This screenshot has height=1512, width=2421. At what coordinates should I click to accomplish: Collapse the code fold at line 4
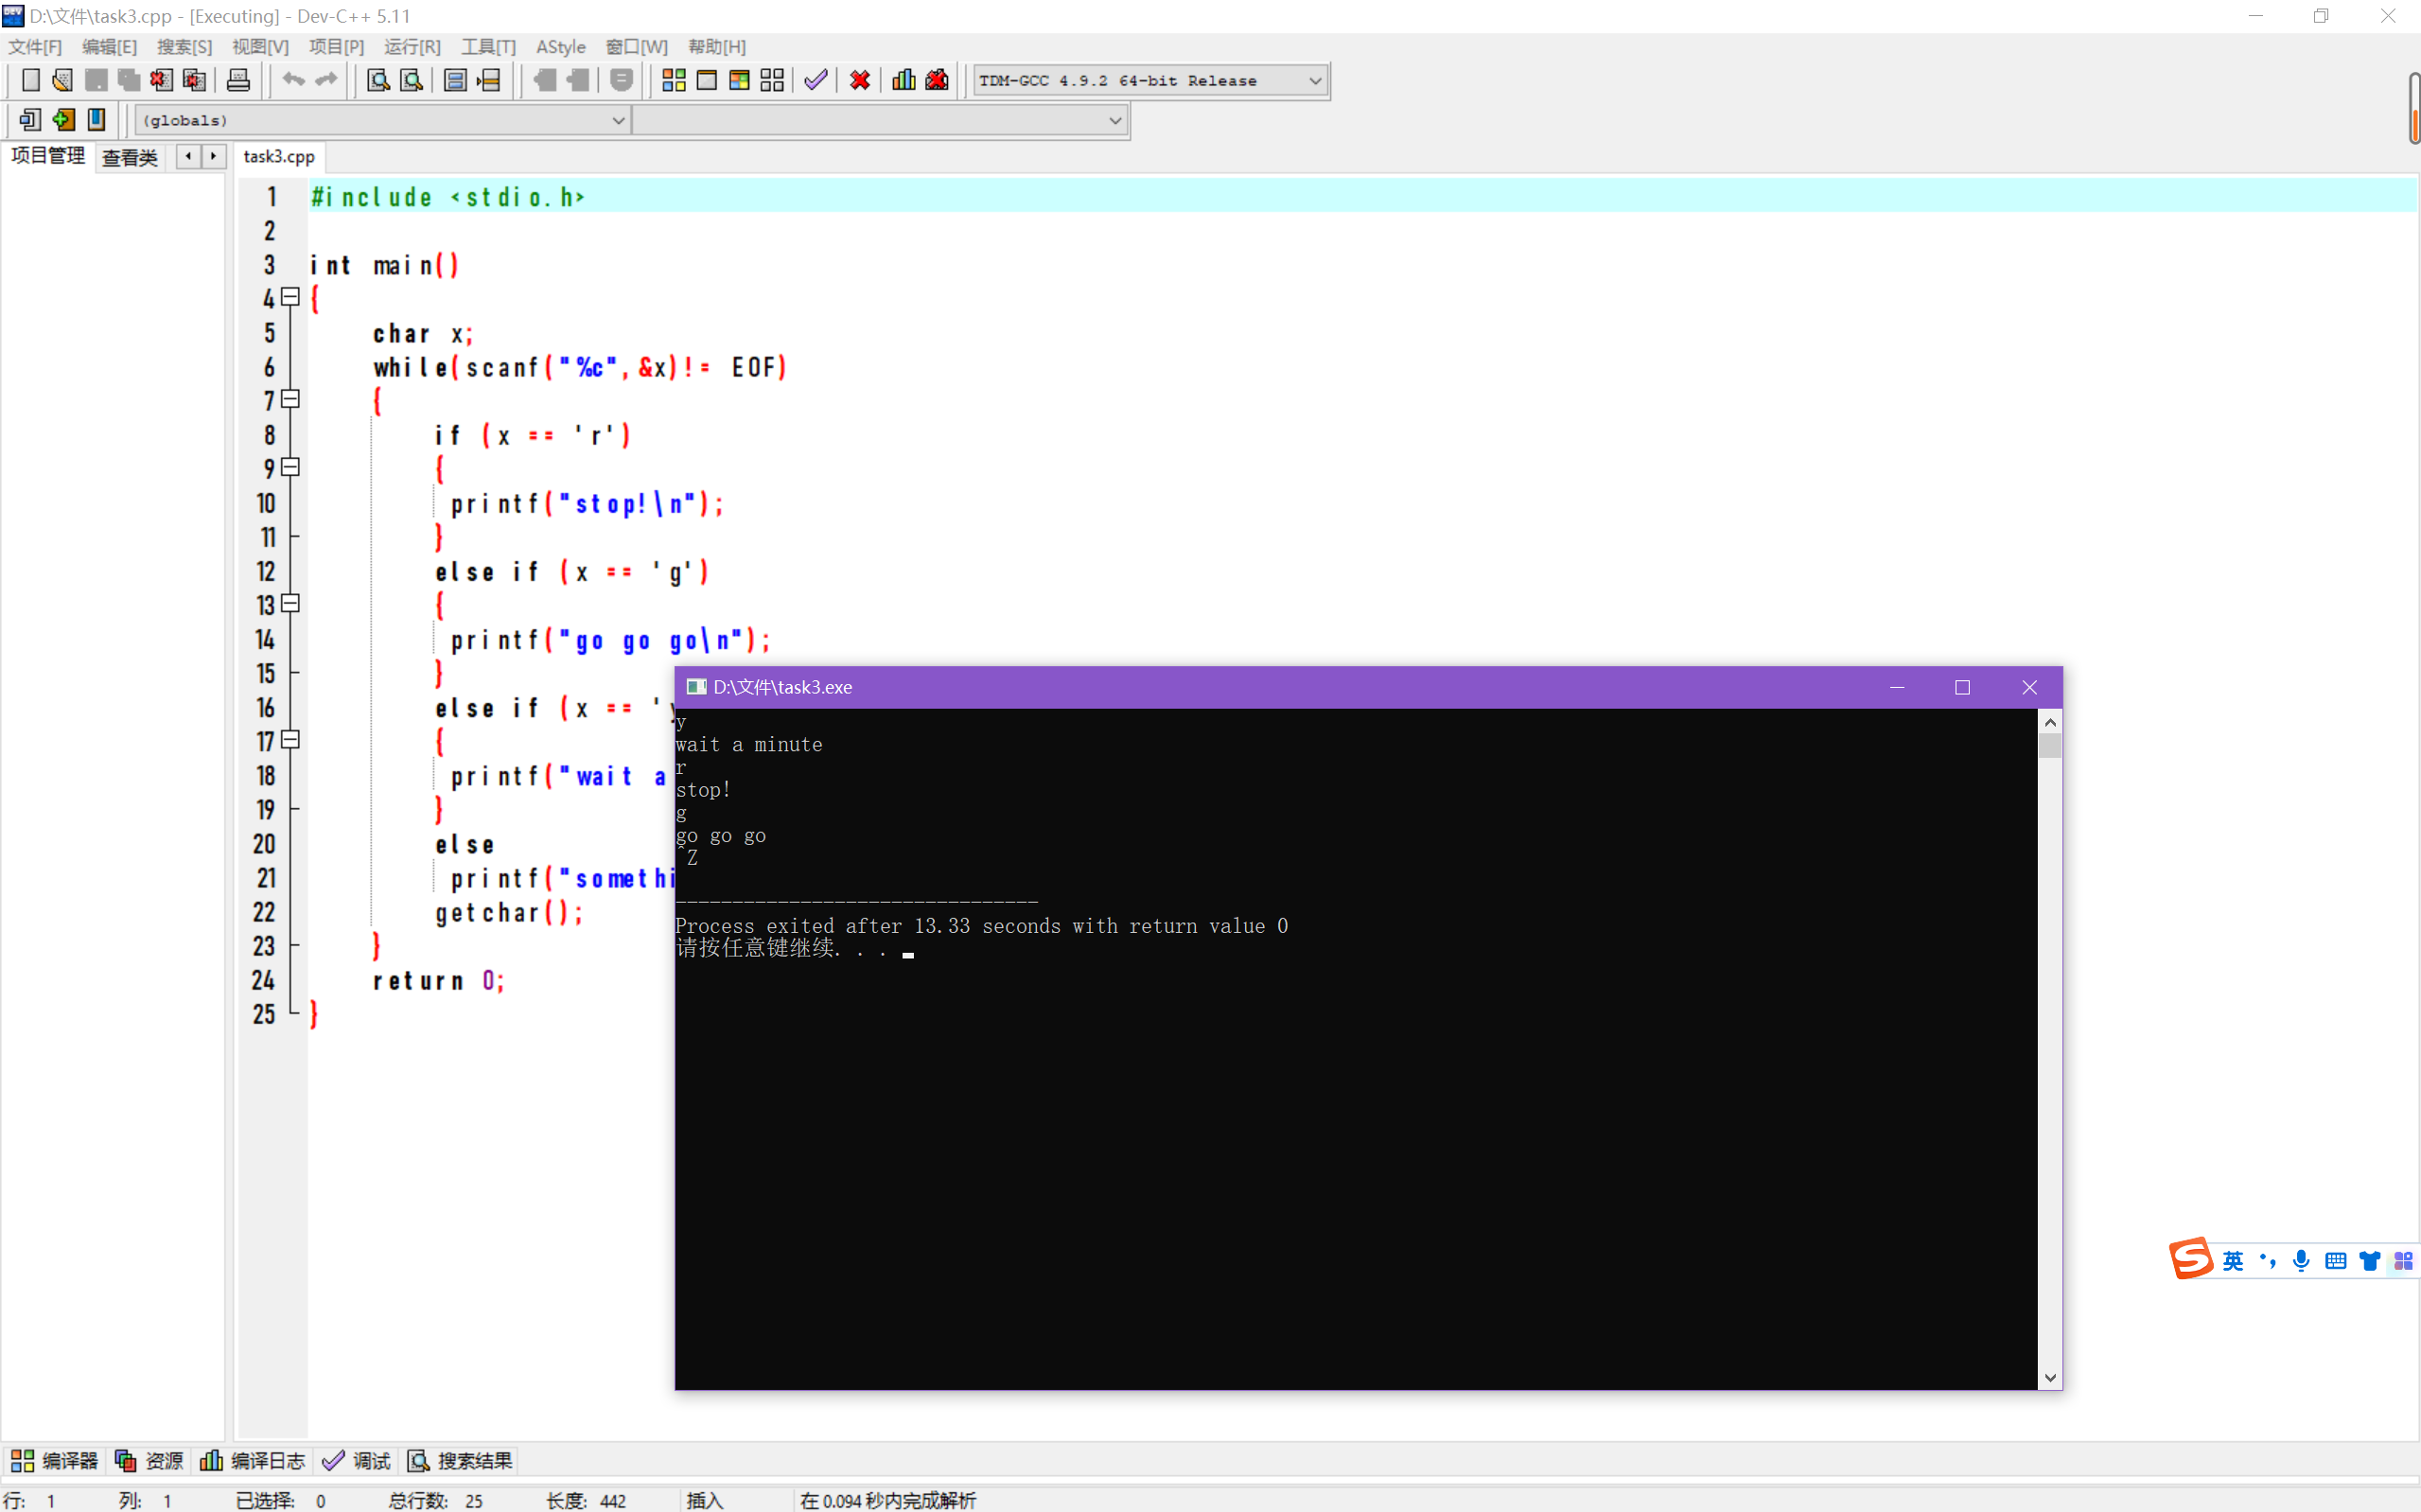click(290, 297)
